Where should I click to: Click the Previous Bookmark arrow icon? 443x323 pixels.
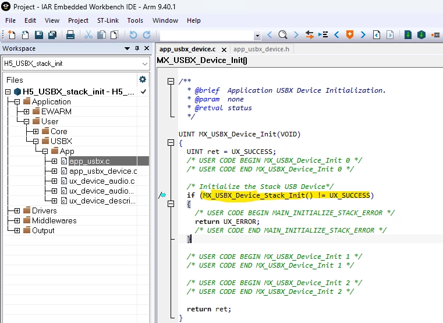(x=336, y=34)
